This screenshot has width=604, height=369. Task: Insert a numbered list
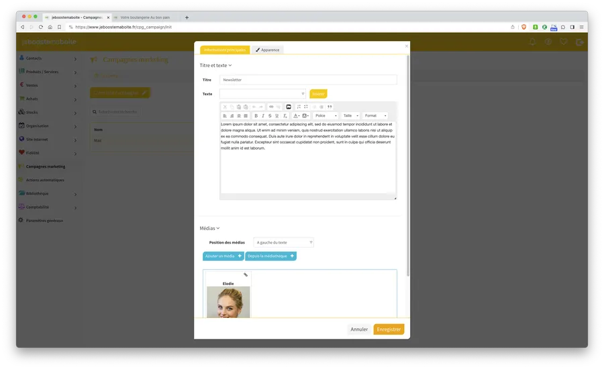click(x=299, y=107)
